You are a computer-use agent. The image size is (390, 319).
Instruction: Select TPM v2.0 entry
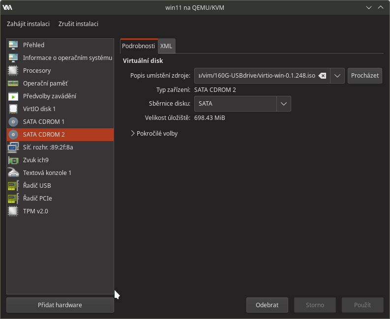[60, 211]
